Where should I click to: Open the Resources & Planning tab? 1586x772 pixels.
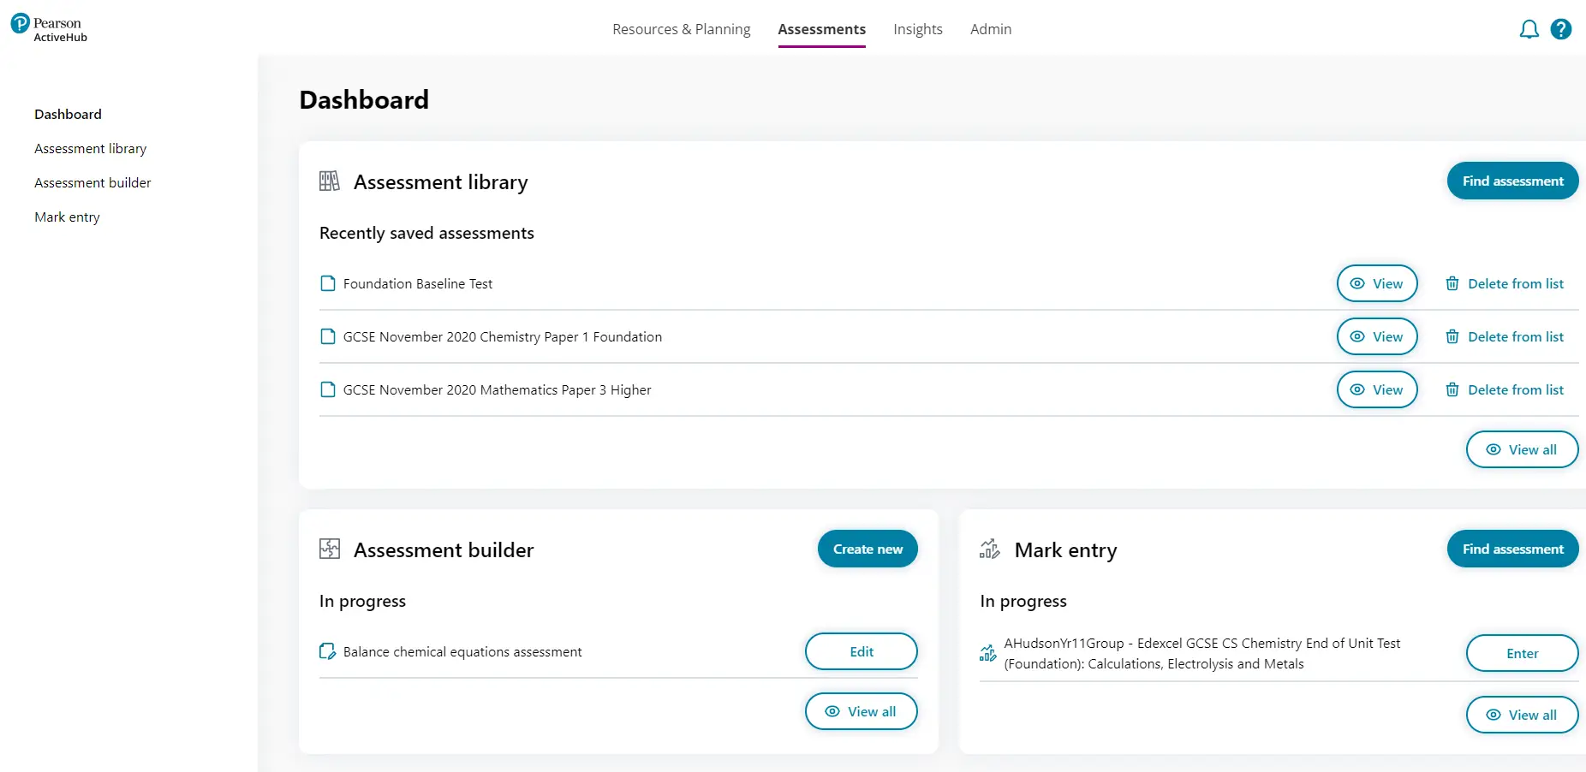[681, 29]
